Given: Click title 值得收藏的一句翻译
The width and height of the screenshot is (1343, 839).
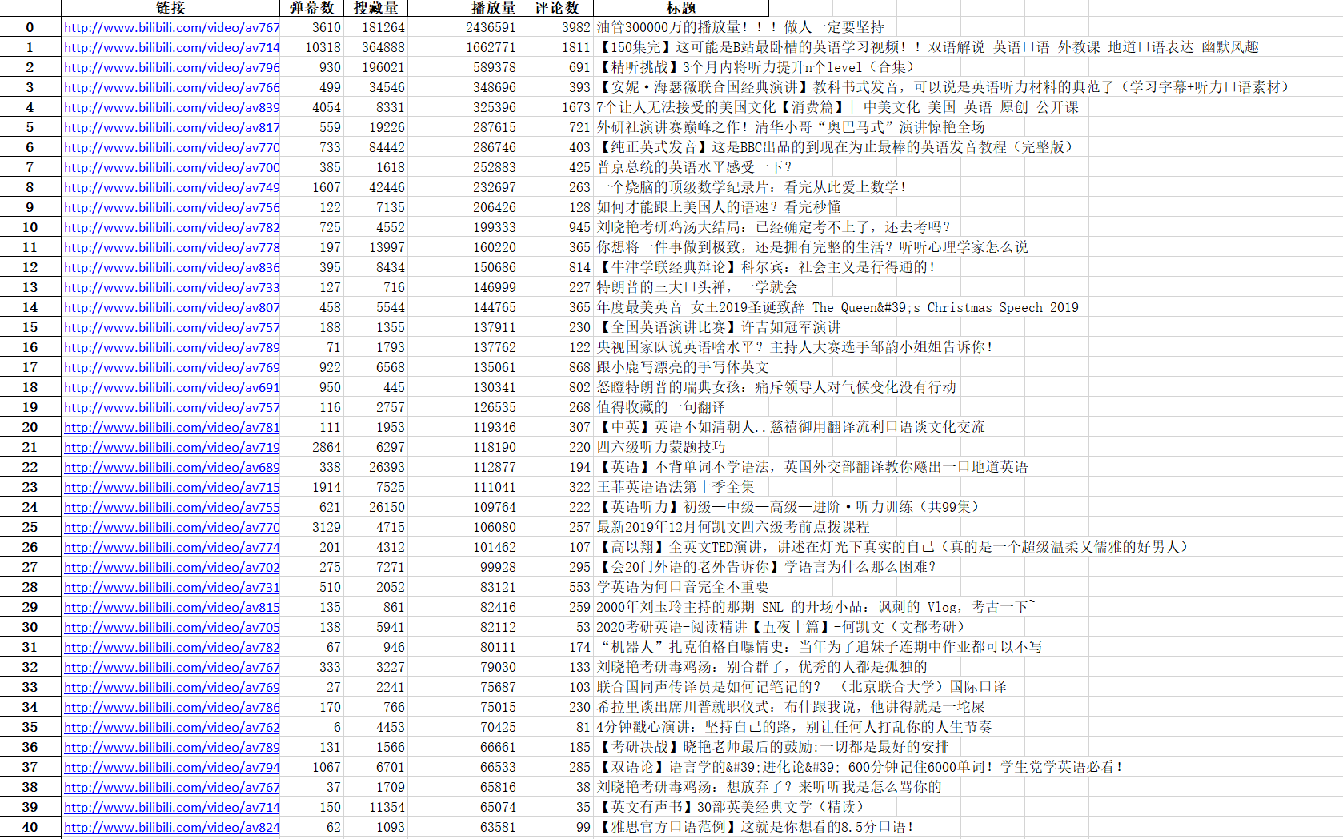Looking at the screenshot, I should (661, 407).
